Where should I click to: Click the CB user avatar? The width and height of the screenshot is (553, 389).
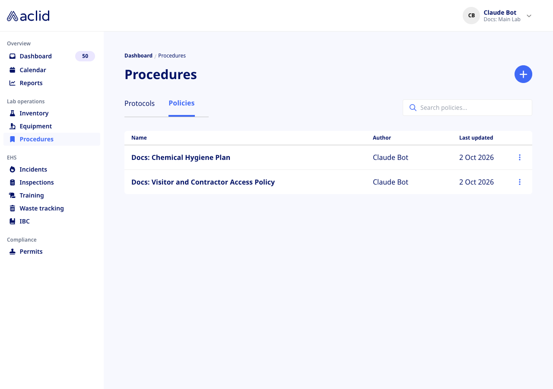tap(471, 16)
